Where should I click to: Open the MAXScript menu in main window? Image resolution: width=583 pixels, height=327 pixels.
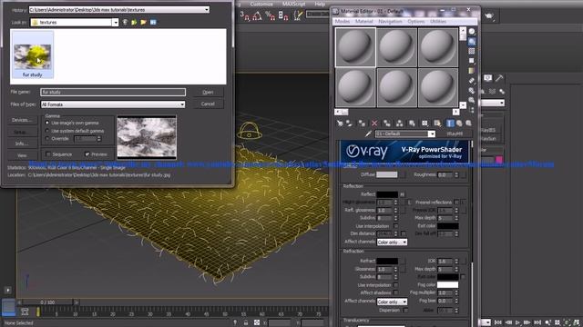pyautogui.click(x=293, y=4)
